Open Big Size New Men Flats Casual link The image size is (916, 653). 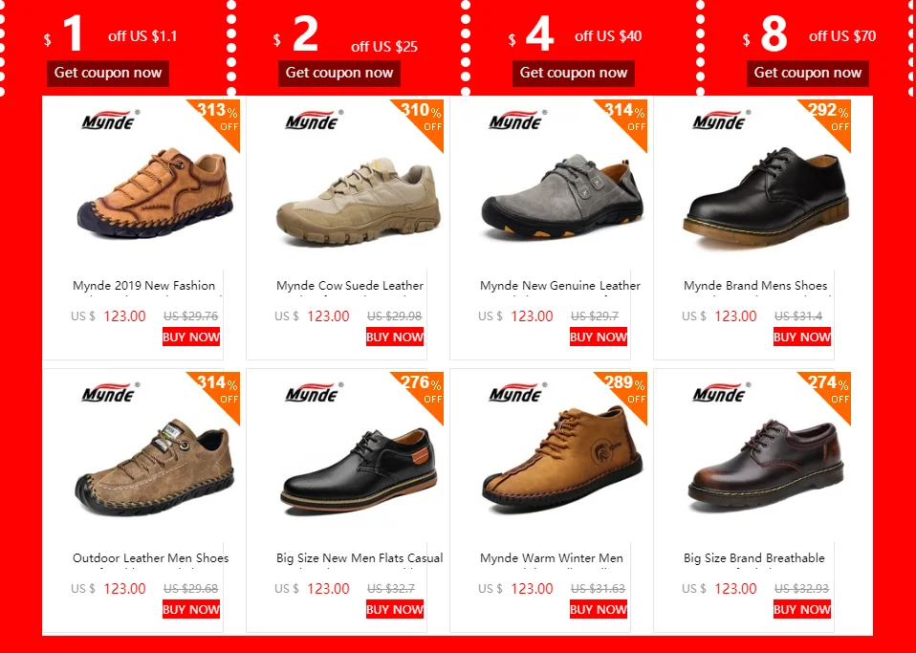pyautogui.click(x=360, y=557)
